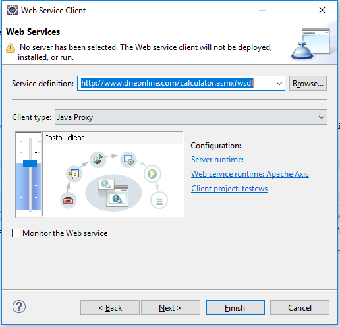Click the Test stage checklist icon
This screenshot has width=340, height=327.
click(x=159, y=200)
